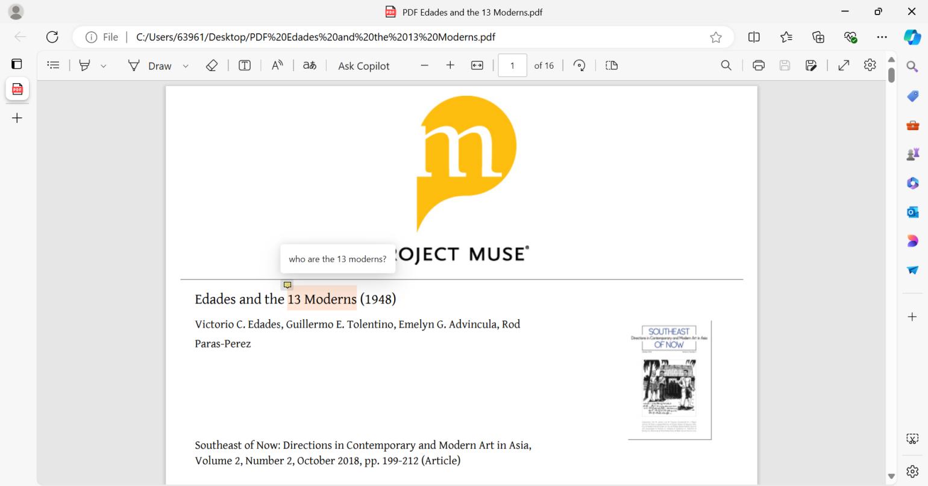The height and width of the screenshot is (486, 928).
Task: Select the PDF vertical tab
Action: coord(17,89)
